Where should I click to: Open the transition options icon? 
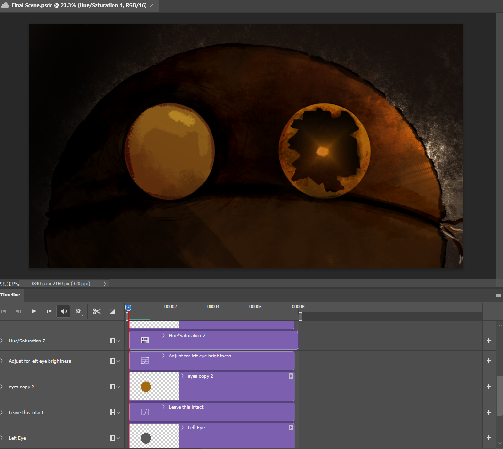click(112, 311)
